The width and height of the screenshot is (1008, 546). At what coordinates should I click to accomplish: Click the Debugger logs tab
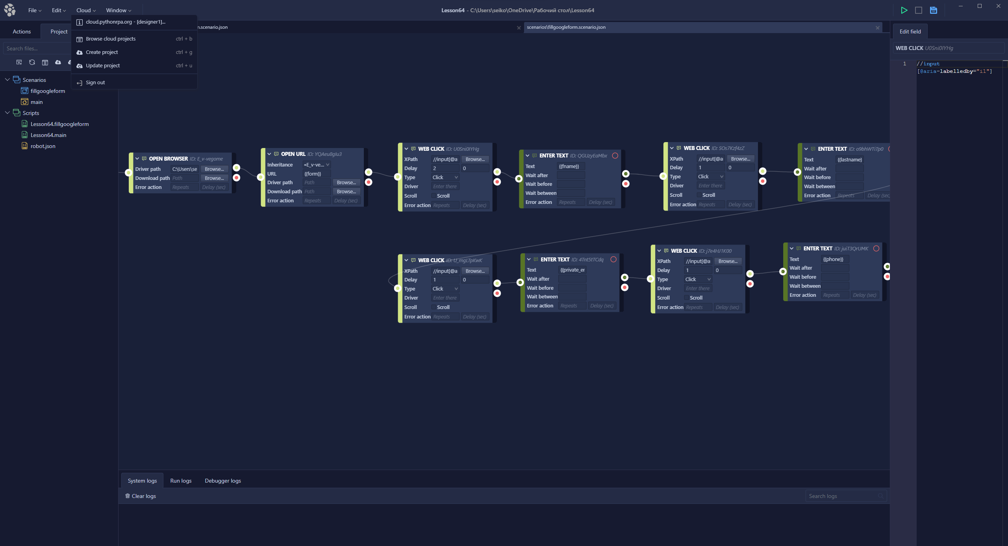click(223, 481)
